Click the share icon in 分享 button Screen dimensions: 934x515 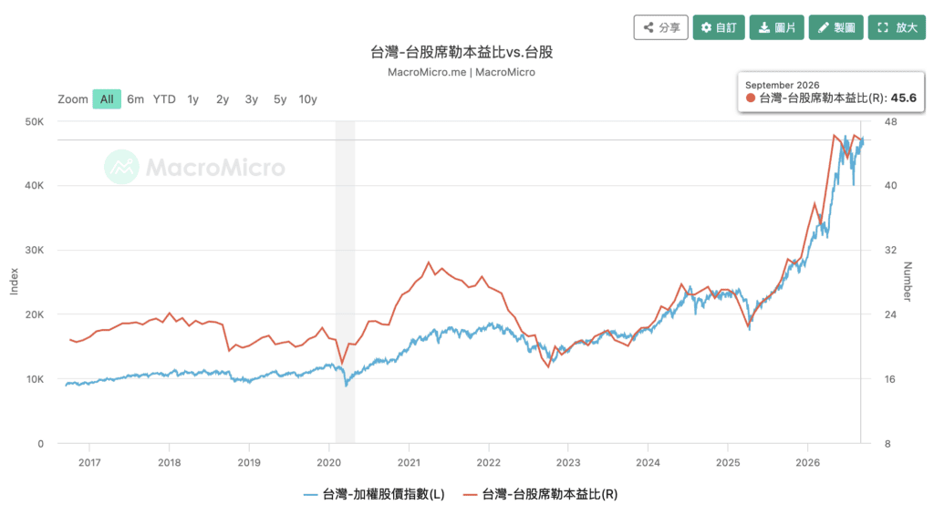649,27
